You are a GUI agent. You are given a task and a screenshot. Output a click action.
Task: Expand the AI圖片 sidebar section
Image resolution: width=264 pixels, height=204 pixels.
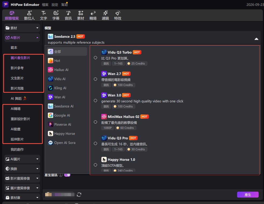coord(22,159)
